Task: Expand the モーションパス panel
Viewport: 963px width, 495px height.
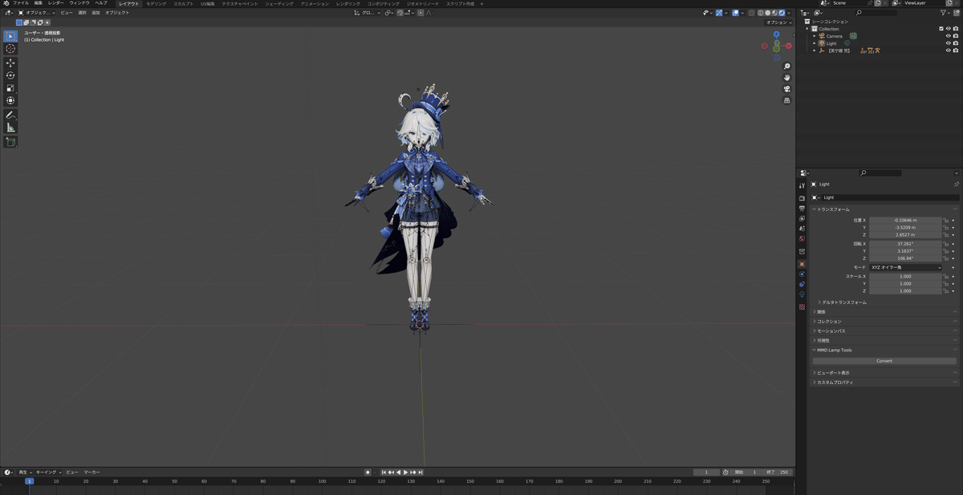Action: coord(829,331)
